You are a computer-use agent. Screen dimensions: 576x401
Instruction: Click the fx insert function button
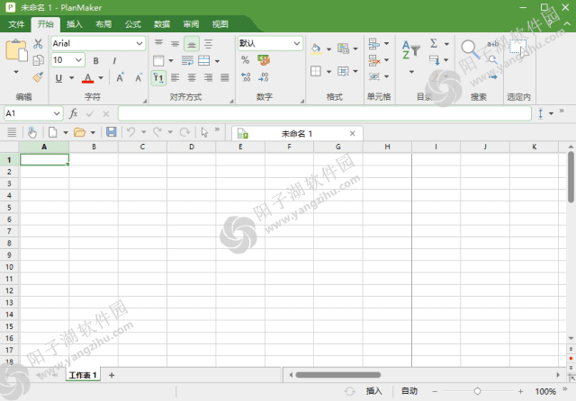[x=74, y=113]
